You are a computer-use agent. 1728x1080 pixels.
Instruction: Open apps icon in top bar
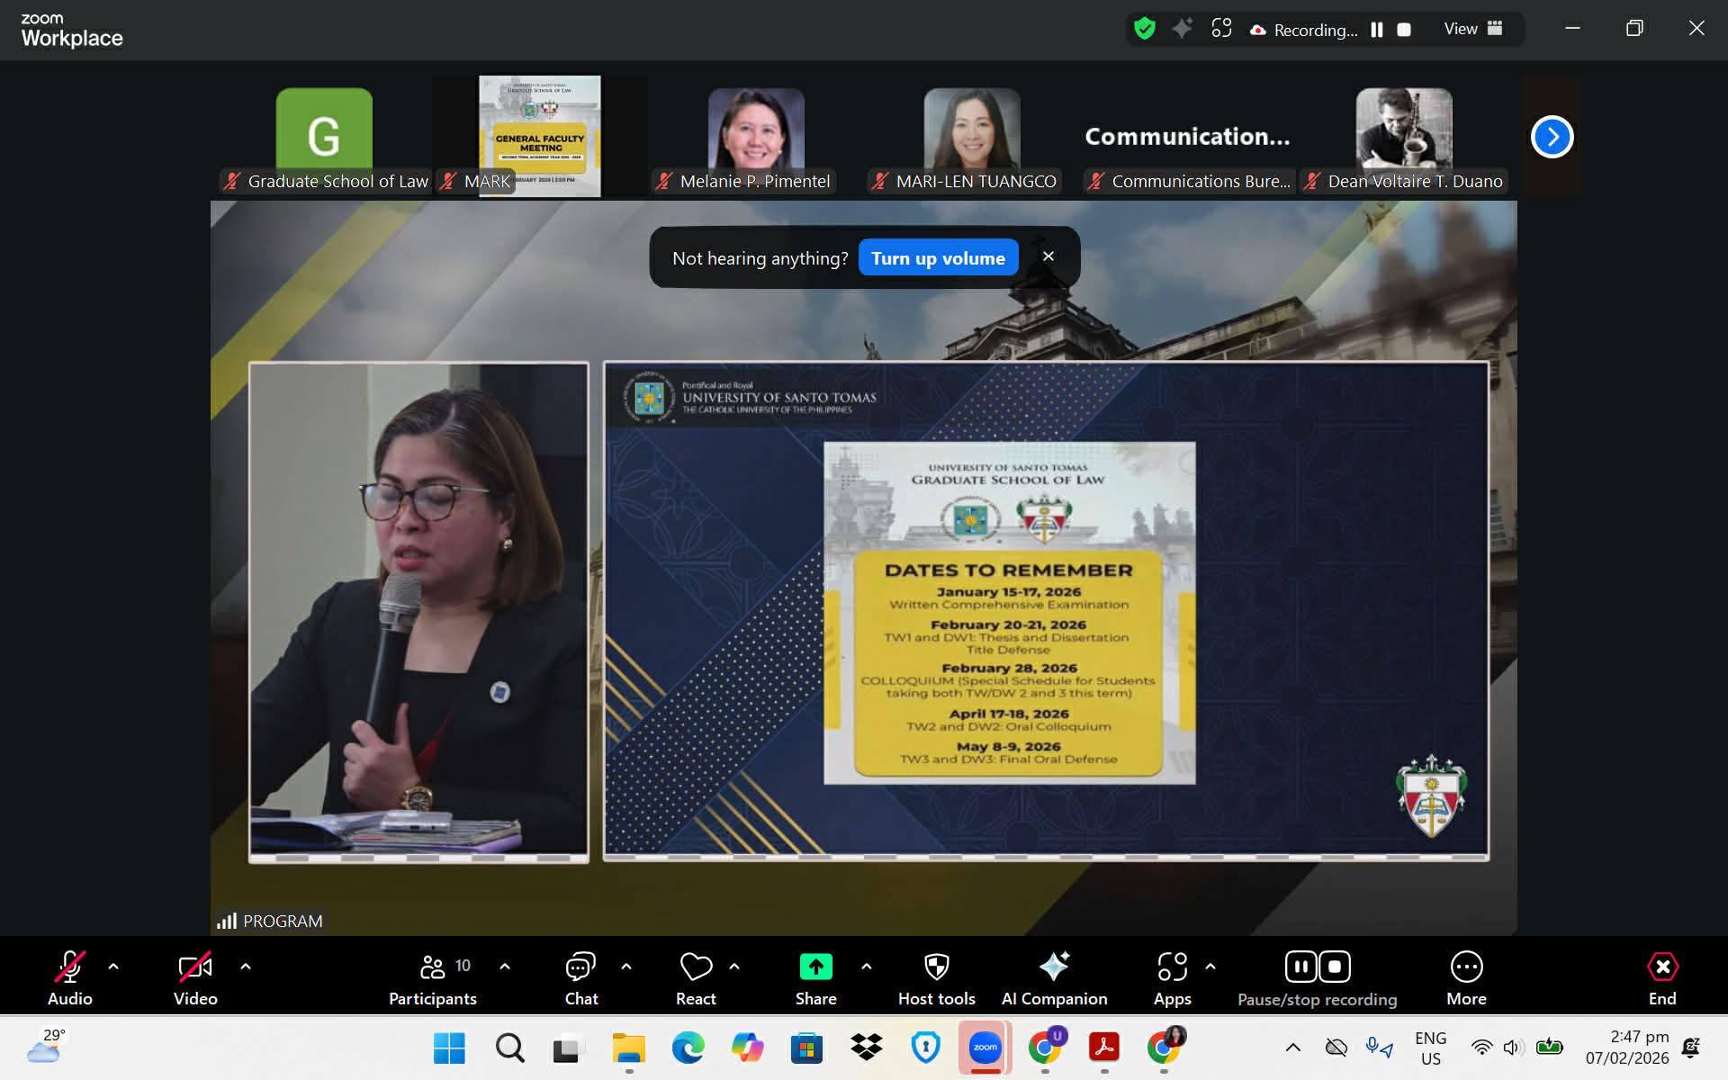click(x=1221, y=29)
